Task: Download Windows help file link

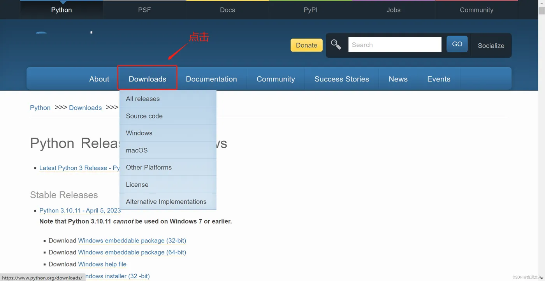Action: 102,264
